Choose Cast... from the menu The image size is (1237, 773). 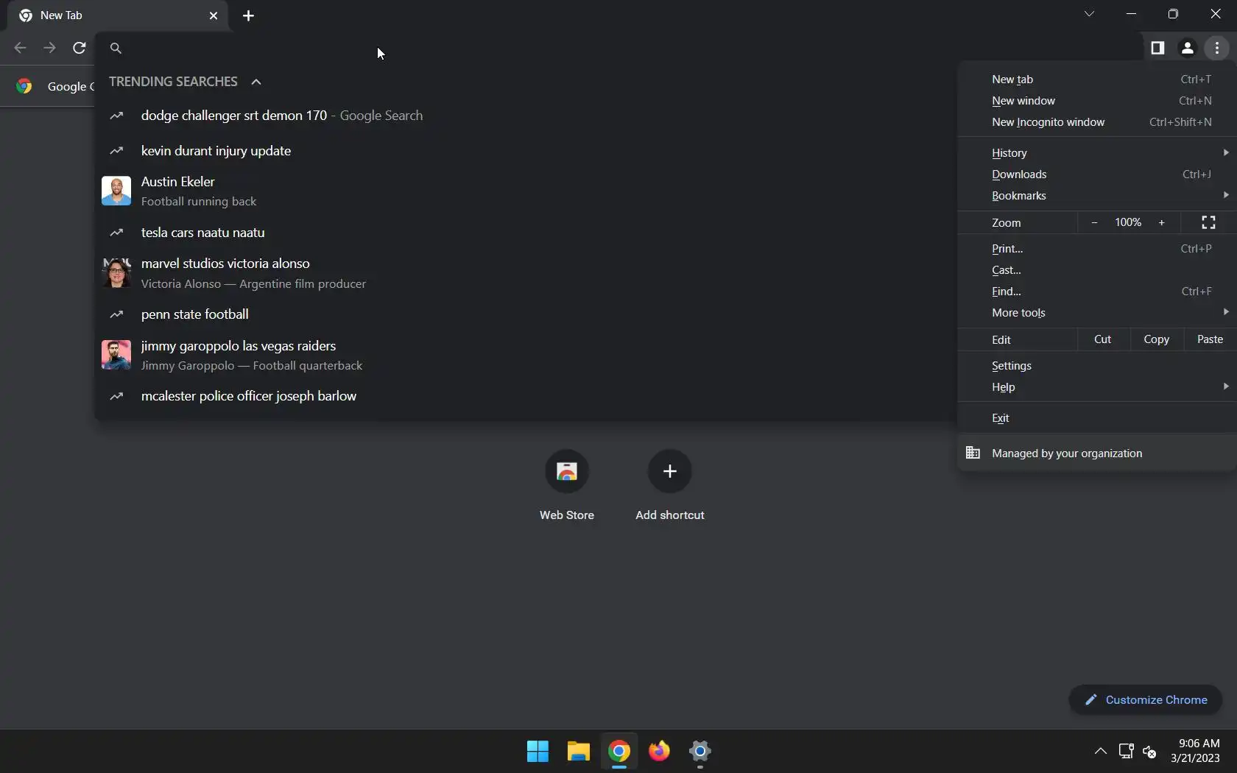[1096, 270]
